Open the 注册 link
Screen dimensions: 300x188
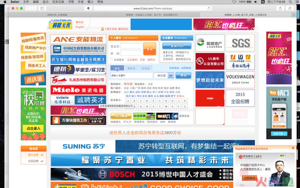point(142,60)
